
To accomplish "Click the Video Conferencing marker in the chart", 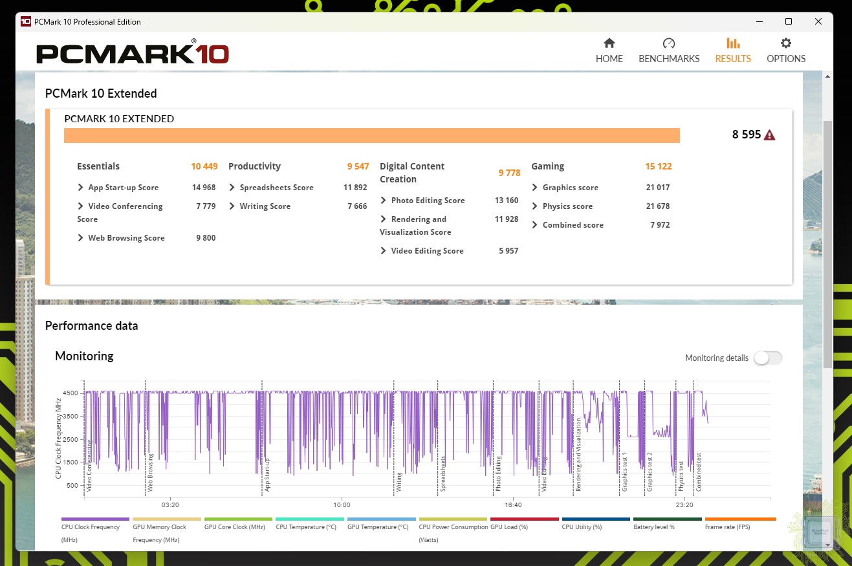I will point(89,465).
